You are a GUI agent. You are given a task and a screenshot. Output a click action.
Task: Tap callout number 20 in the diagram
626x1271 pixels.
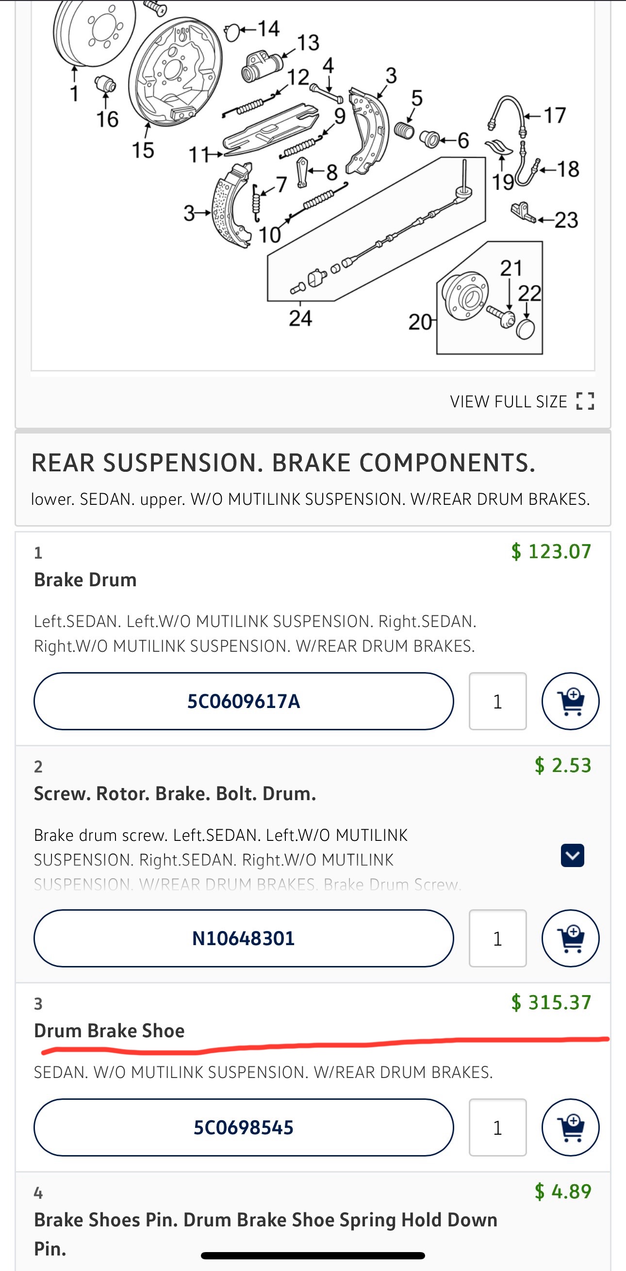click(x=420, y=322)
